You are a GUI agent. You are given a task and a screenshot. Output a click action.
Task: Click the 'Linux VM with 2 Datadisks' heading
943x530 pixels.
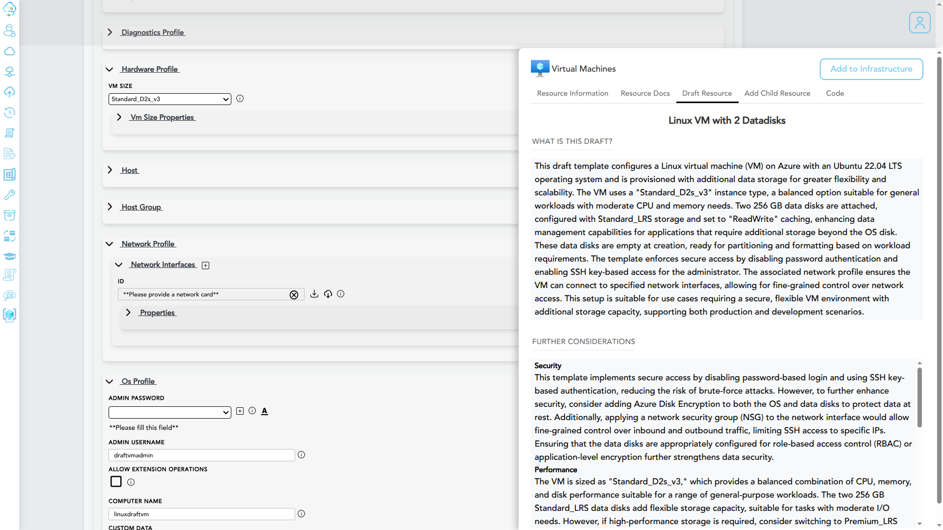point(726,121)
